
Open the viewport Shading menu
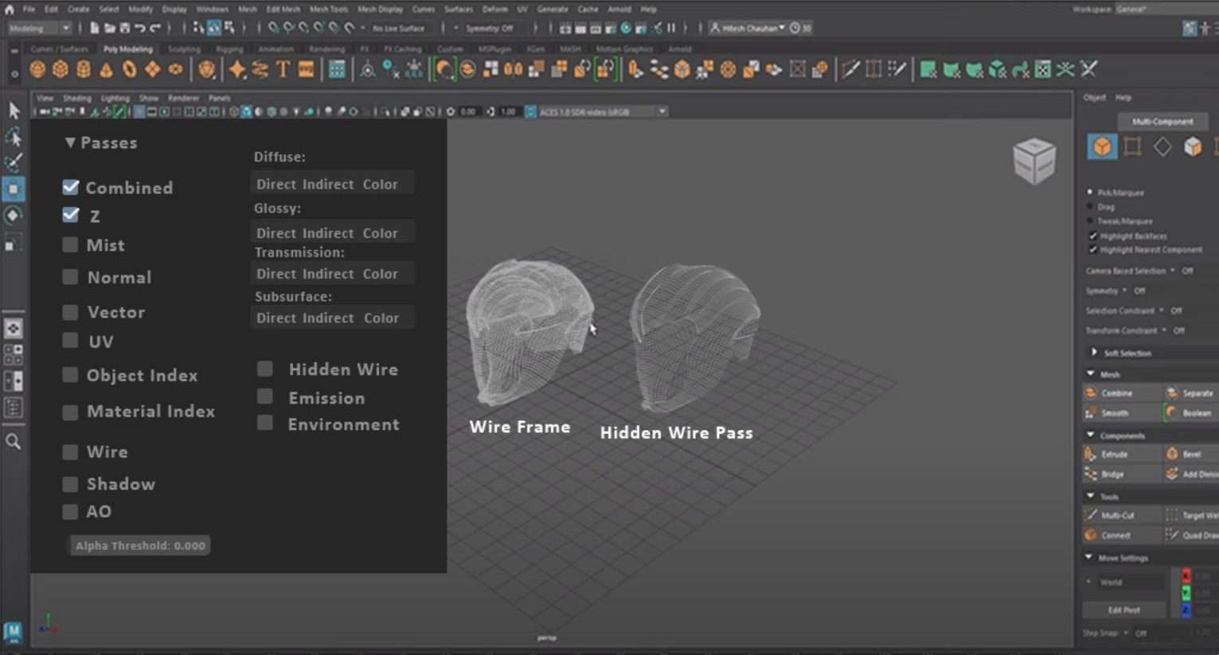(77, 98)
